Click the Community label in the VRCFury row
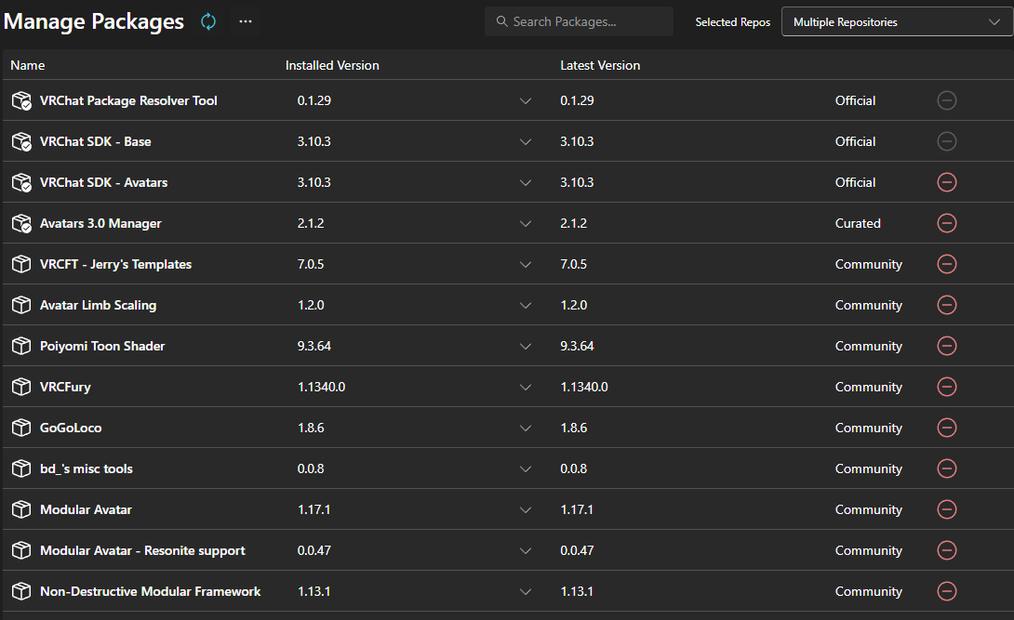The image size is (1014, 620). tap(869, 387)
